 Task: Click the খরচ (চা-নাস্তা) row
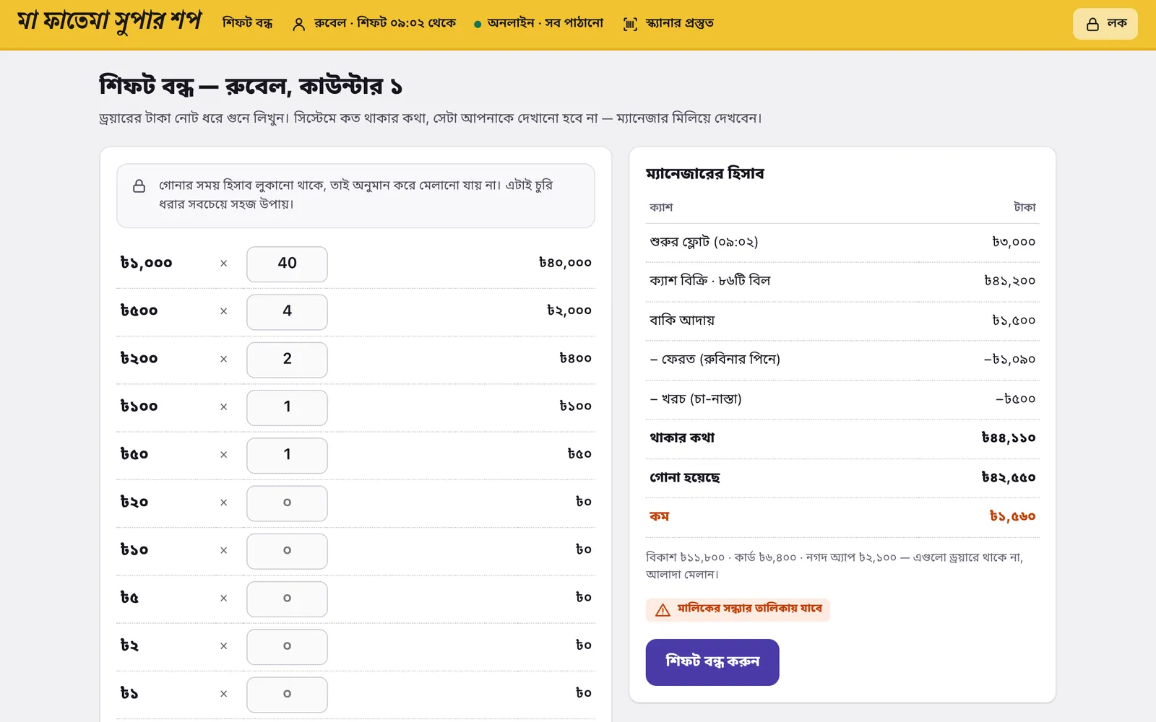tap(842, 399)
